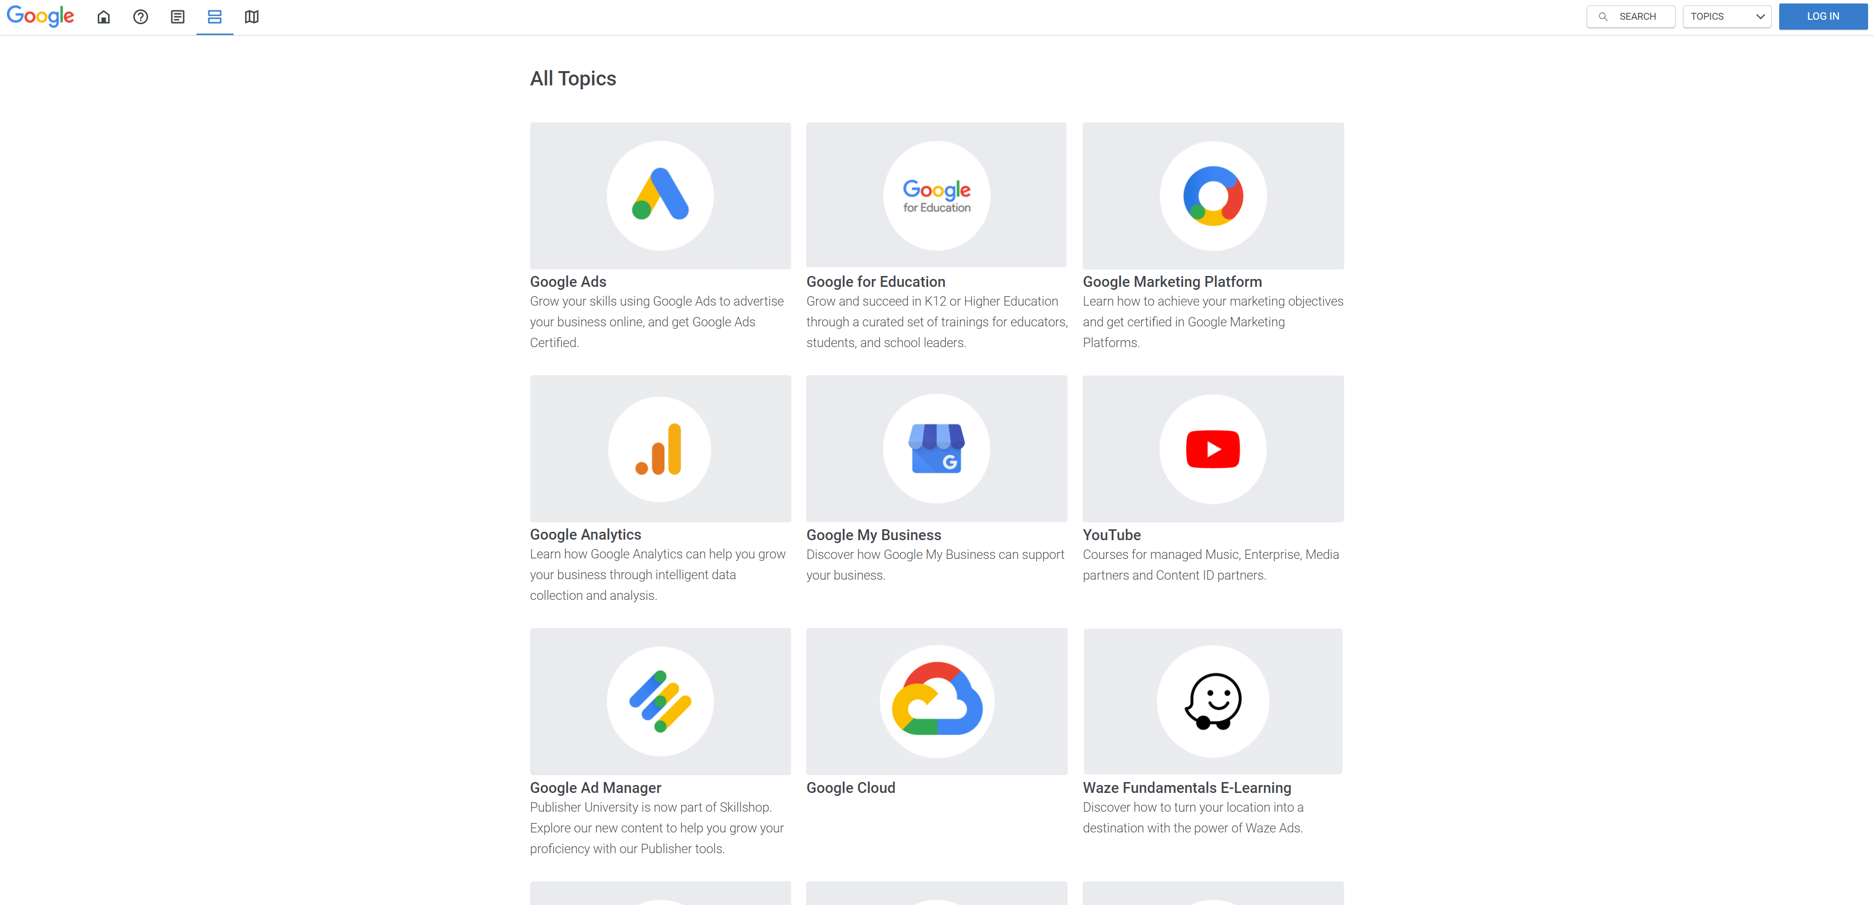Click the Google Cloud topic thumbnail
1874x905 pixels.
click(937, 702)
